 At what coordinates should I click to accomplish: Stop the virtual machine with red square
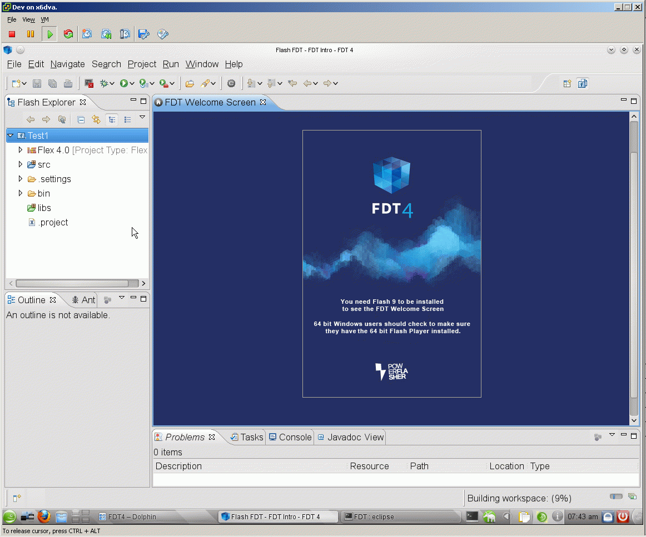pyautogui.click(x=12, y=34)
